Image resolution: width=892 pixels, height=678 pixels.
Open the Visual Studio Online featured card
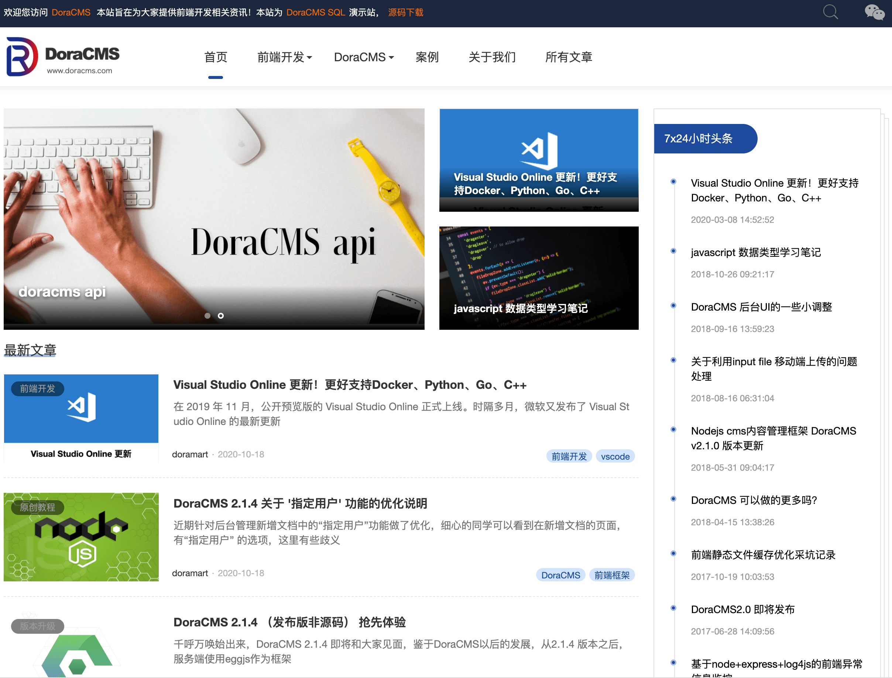539,160
